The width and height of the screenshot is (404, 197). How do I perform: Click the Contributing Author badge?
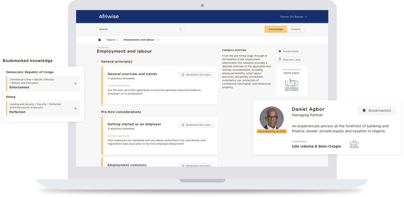point(272,131)
